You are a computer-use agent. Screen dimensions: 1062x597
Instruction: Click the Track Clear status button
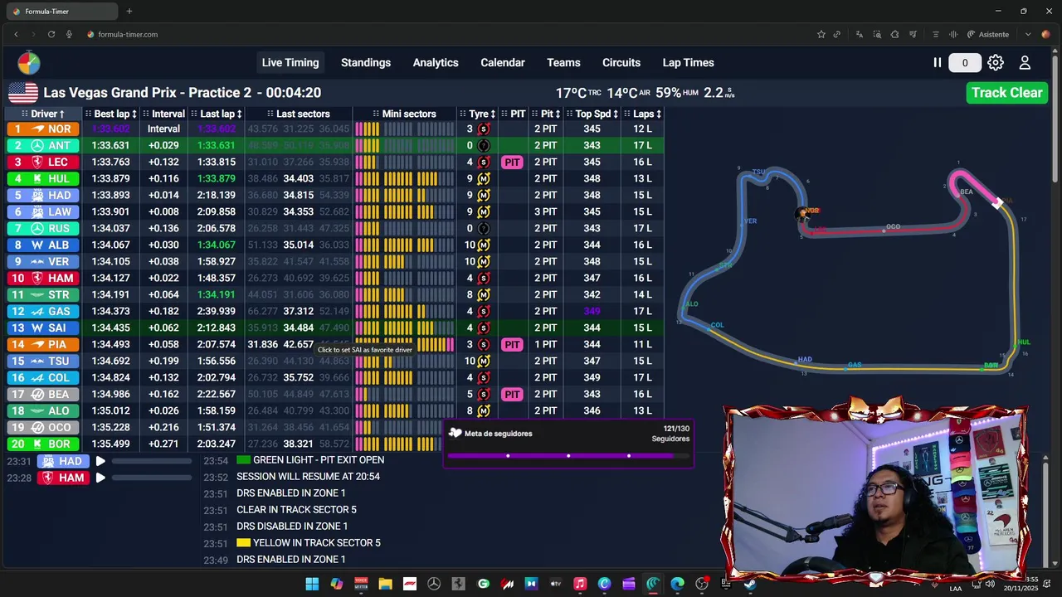click(1007, 93)
